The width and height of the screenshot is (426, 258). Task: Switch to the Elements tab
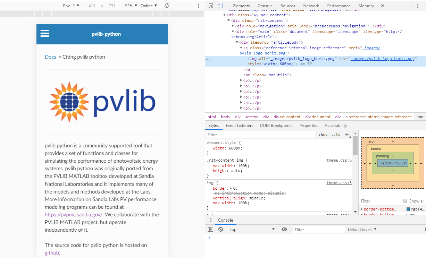241,6
